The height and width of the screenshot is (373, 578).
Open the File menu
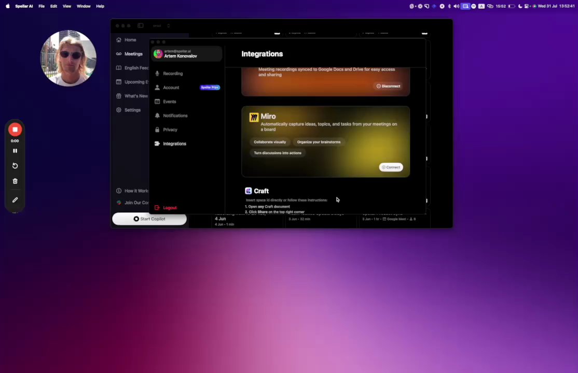[42, 6]
